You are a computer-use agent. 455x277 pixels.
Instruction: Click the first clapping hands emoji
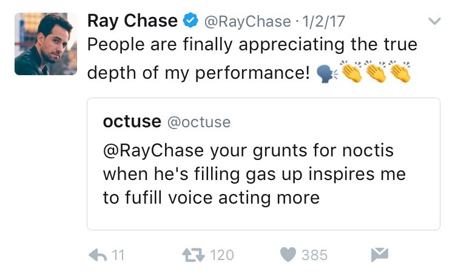351,73
